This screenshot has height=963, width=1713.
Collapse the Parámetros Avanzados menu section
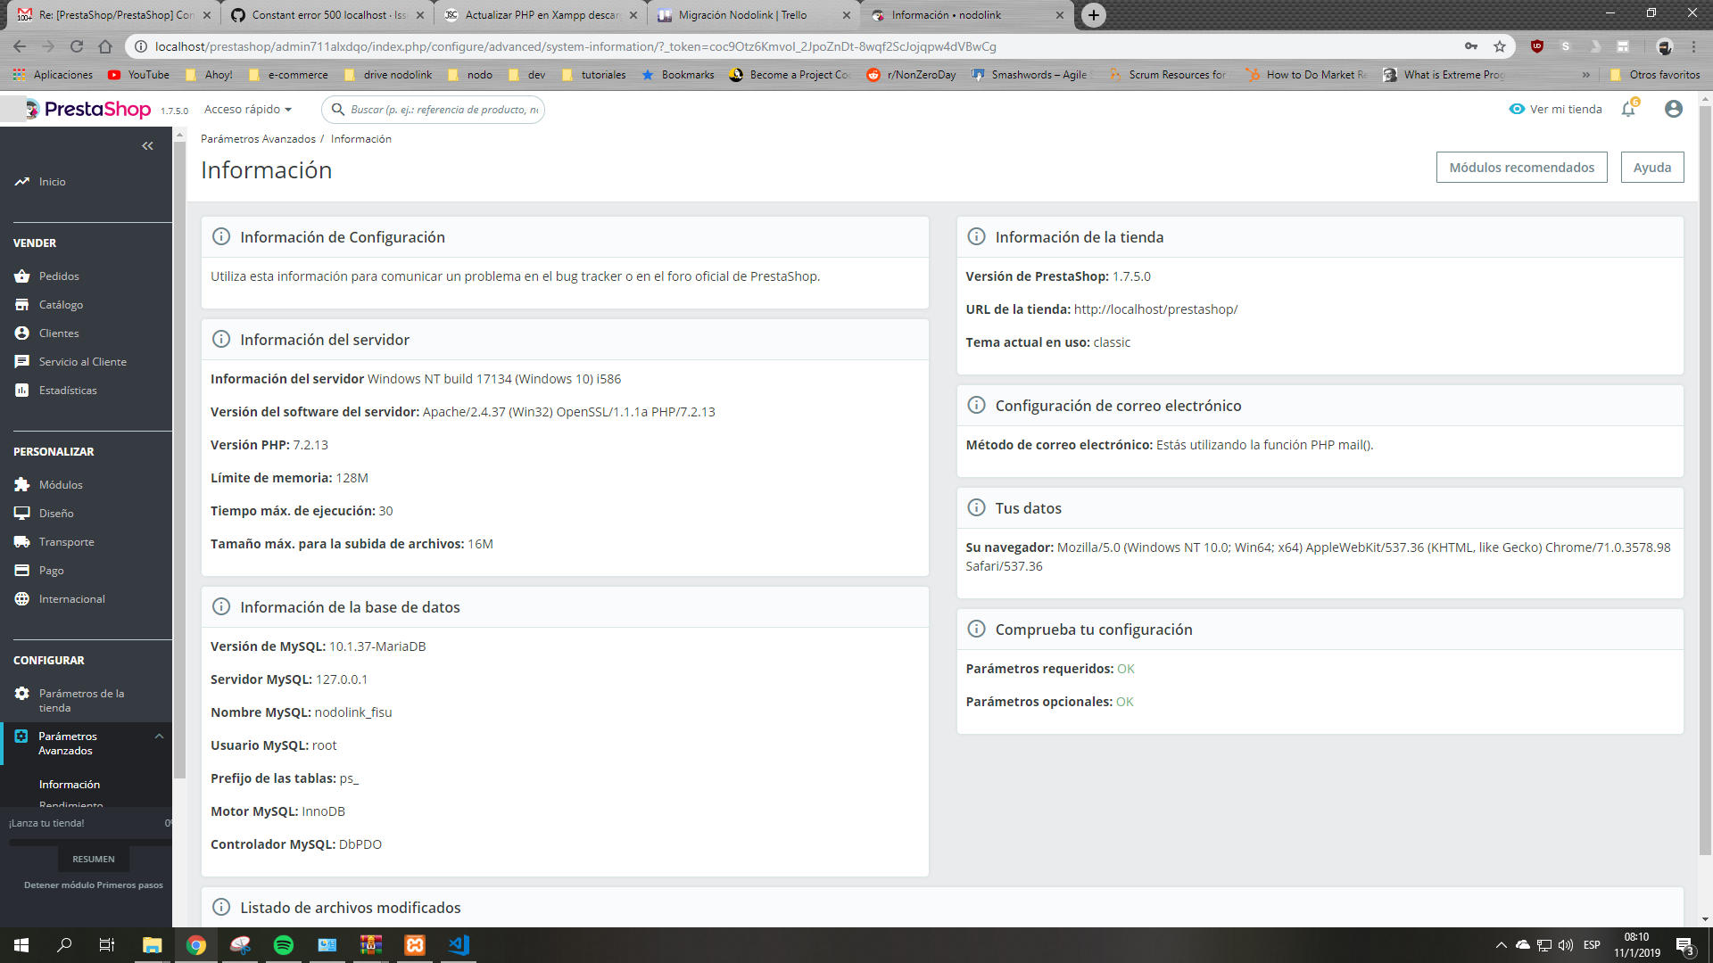159,737
